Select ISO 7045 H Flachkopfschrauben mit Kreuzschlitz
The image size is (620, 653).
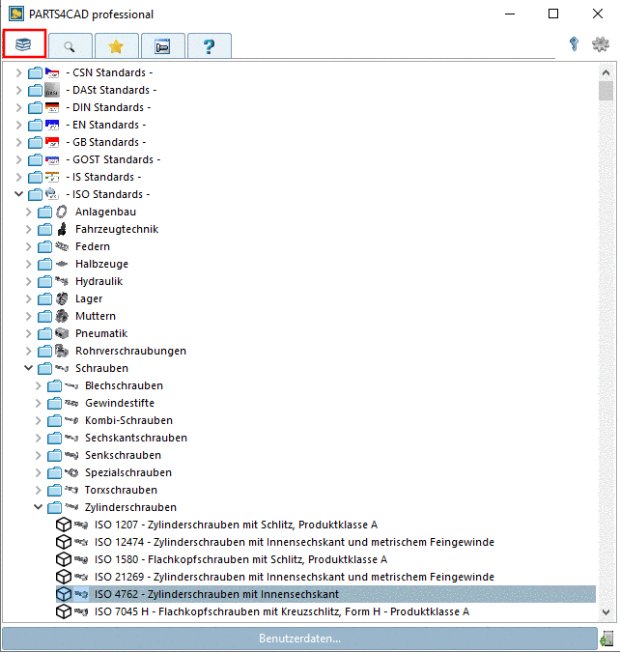281,611
